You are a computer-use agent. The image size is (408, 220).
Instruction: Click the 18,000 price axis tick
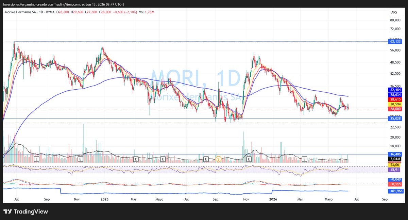point(394,146)
